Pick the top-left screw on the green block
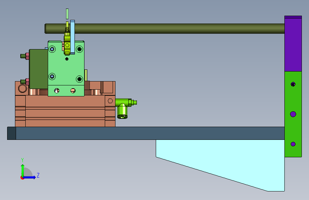 (52, 49)
